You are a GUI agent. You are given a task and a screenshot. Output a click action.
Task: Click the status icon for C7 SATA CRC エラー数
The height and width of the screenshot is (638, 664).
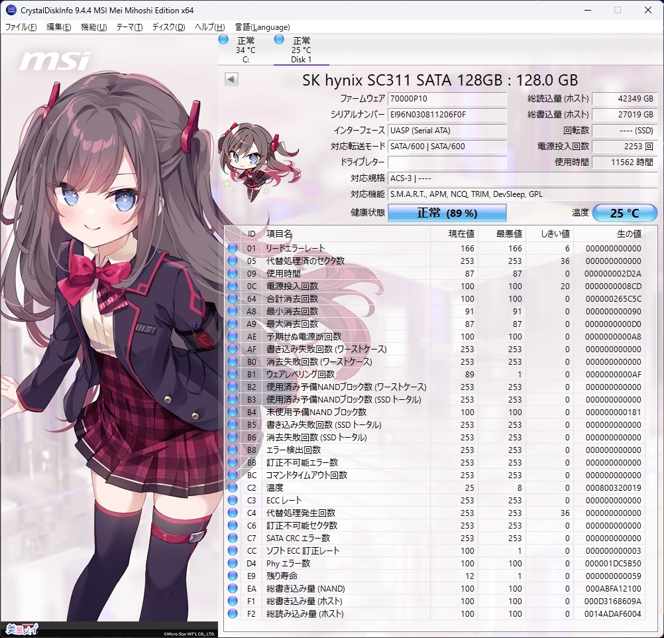click(233, 538)
